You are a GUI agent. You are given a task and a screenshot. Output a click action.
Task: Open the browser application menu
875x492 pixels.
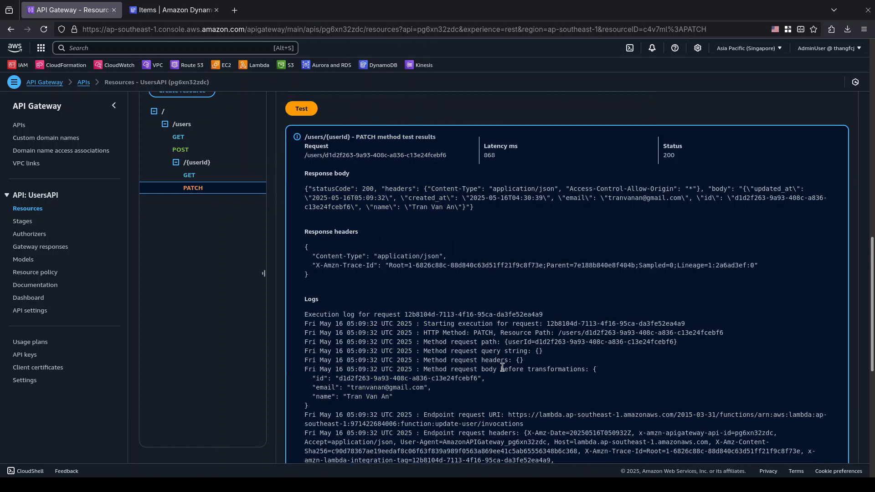tap(864, 29)
